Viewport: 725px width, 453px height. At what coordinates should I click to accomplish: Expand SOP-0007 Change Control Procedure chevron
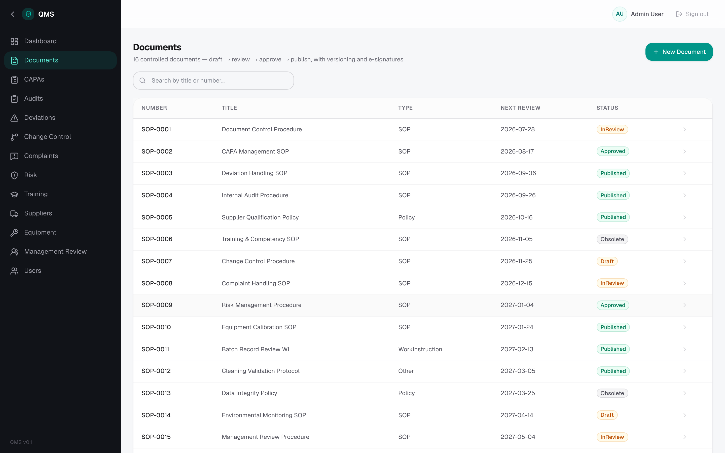pos(684,261)
